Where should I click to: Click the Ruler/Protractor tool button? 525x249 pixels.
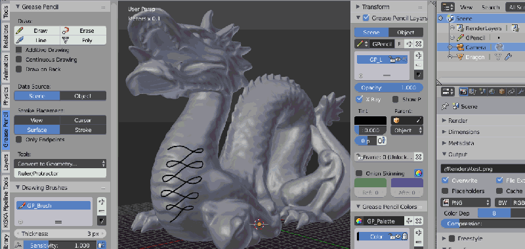pos(60,173)
